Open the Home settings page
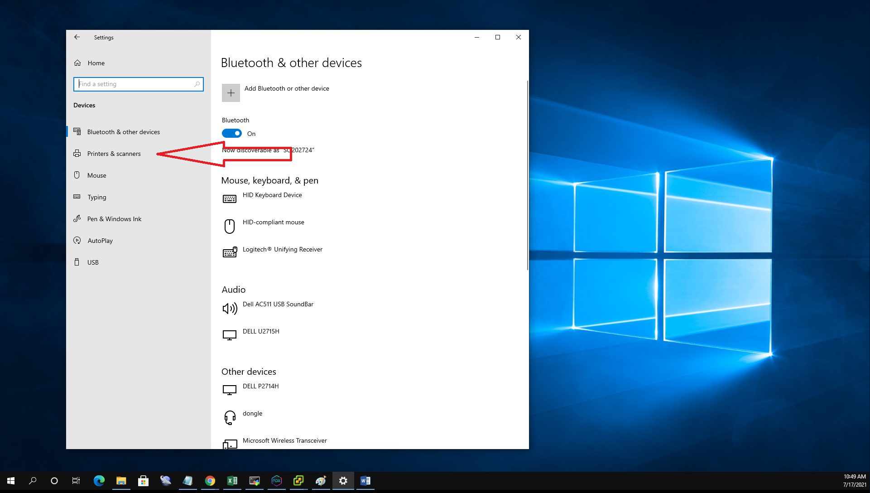This screenshot has height=493, width=870. tap(96, 63)
